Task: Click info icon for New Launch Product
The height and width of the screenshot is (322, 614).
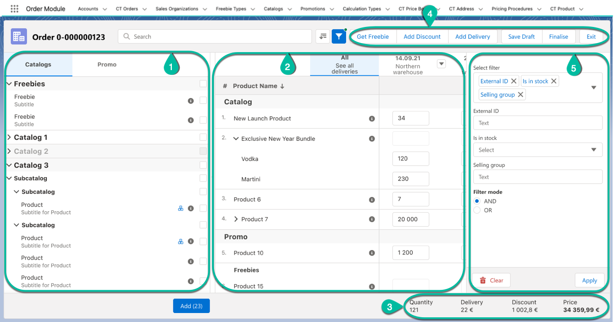Action: pos(372,118)
